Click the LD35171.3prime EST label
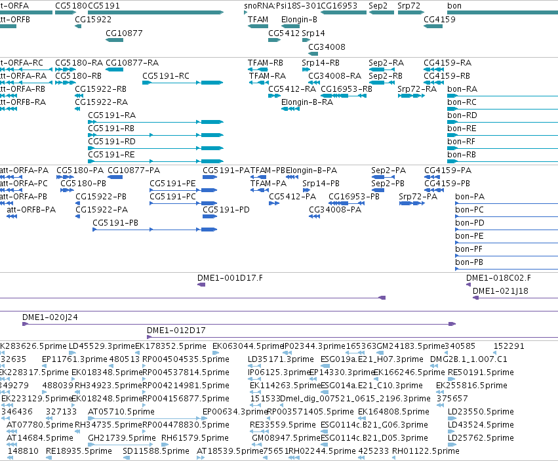This screenshot has width=558, height=461. click(281, 359)
